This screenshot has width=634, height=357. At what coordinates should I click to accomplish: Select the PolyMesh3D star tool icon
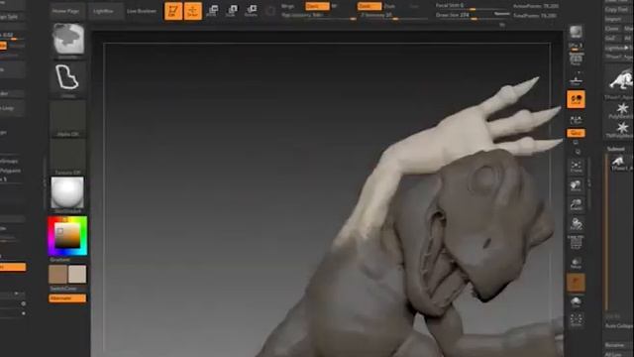point(622,109)
